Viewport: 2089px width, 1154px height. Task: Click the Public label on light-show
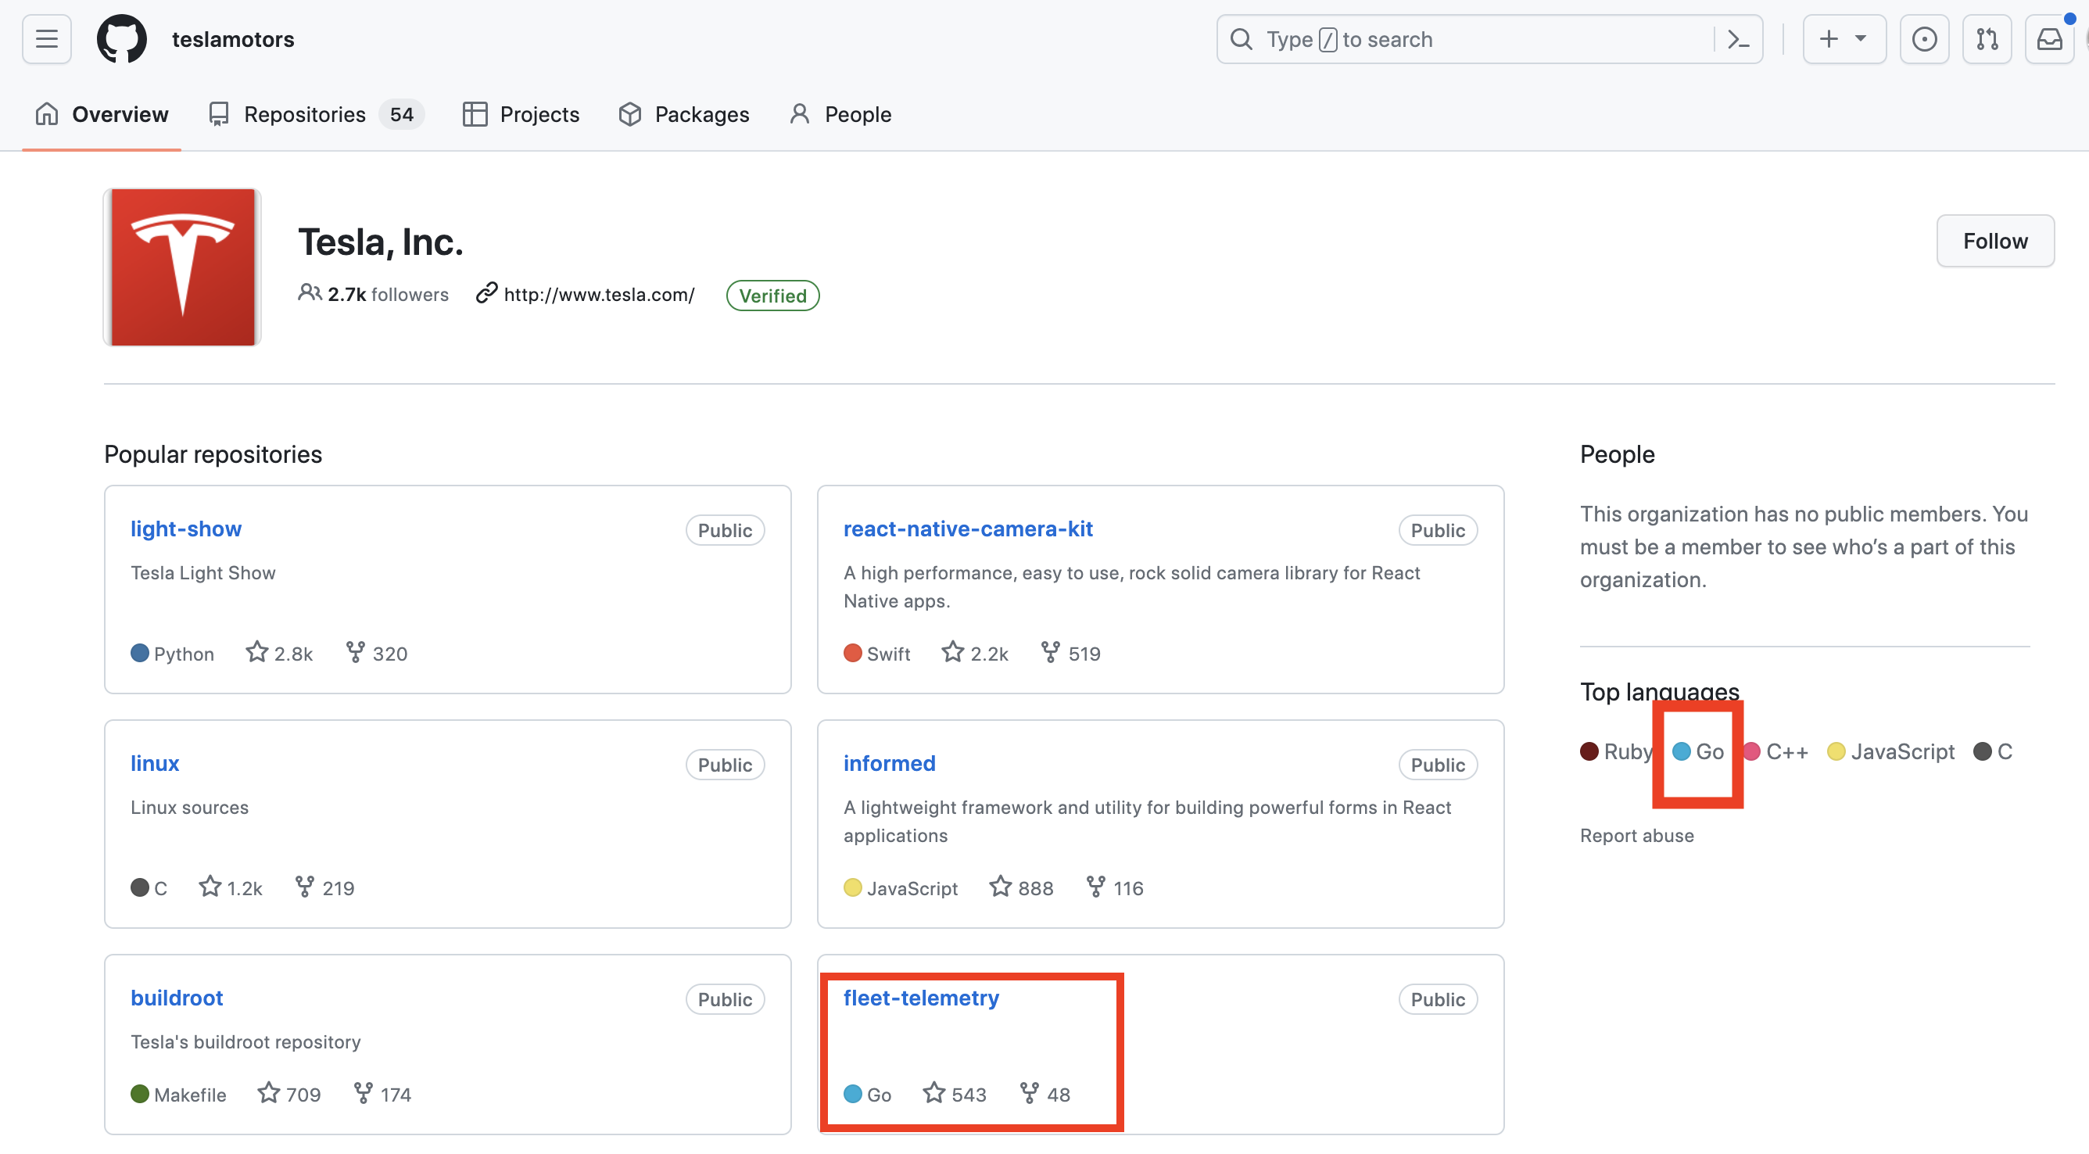tap(725, 530)
